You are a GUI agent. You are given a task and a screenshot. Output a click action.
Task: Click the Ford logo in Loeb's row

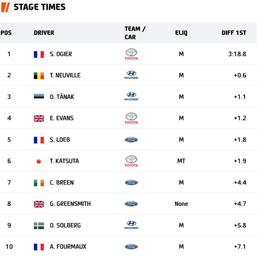coord(131,140)
